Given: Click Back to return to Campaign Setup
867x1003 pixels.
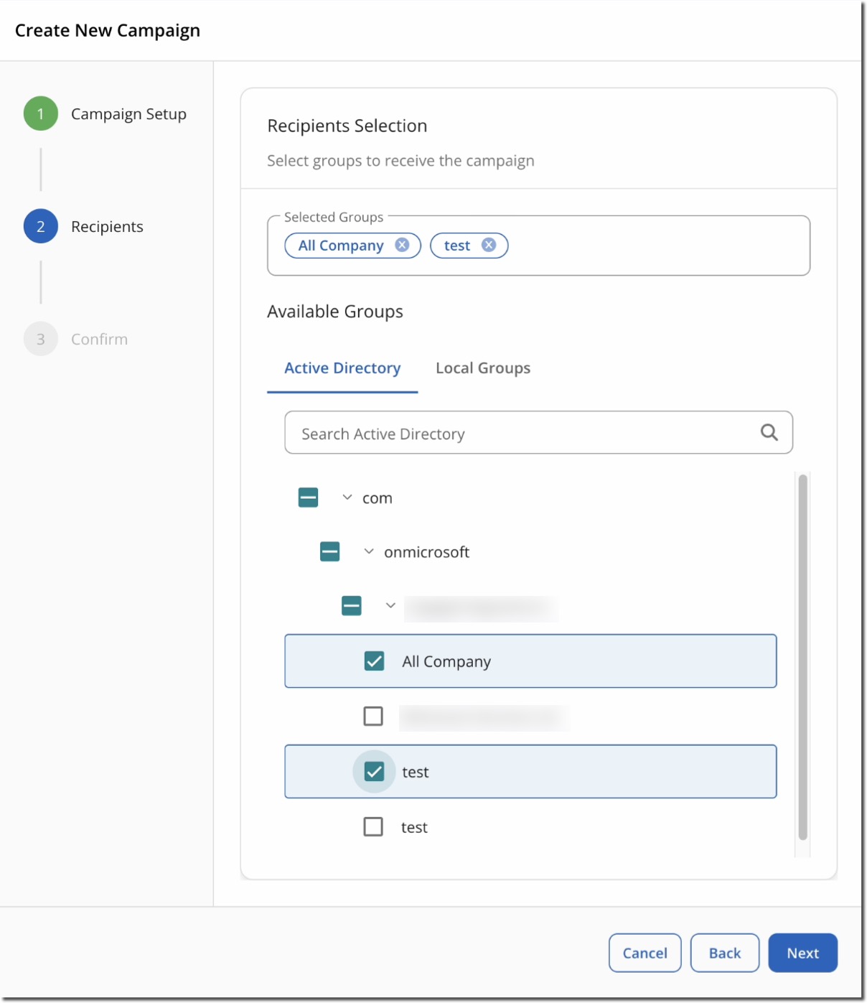Looking at the screenshot, I should point(724,952).
